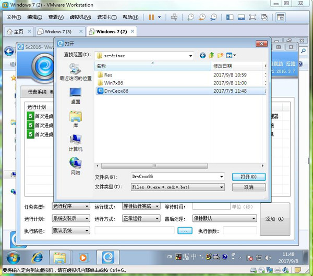Go back to last folder icon
Image resolution: width=313 pixels, height=276 pixels.
(202, 55)
